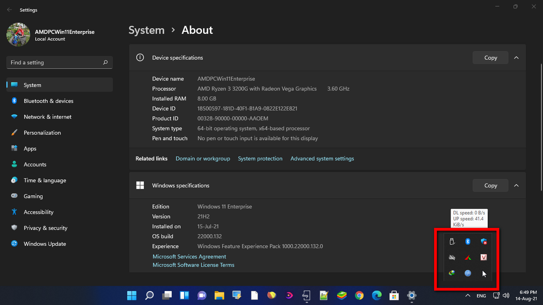Open Task View on the taskbar

tap(167, 295)
